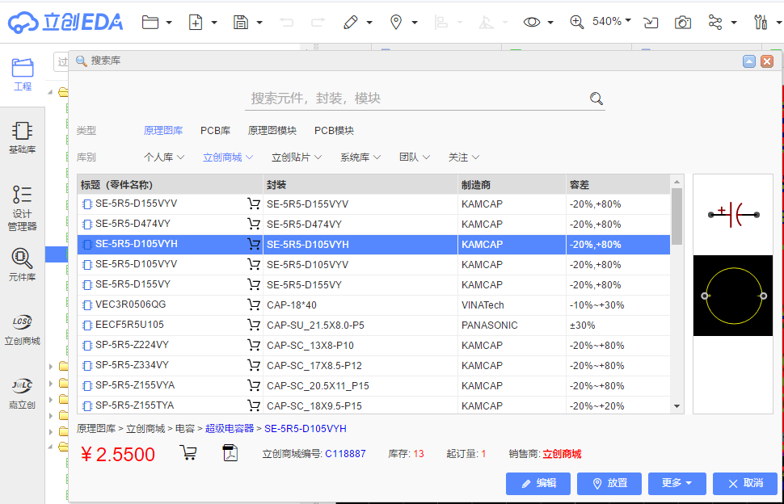Open the 基础库 panel in the left sidebar
Viewport: 784px width, 504px height.
coord(23,136)
